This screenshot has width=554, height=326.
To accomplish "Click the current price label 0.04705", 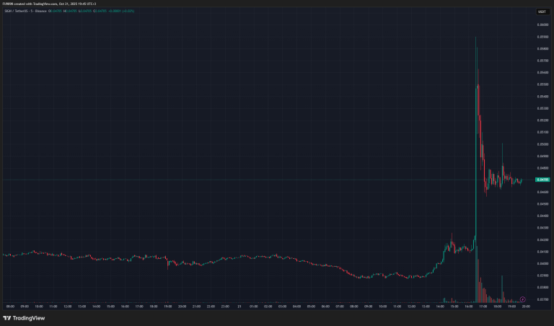I will point(542,180).
